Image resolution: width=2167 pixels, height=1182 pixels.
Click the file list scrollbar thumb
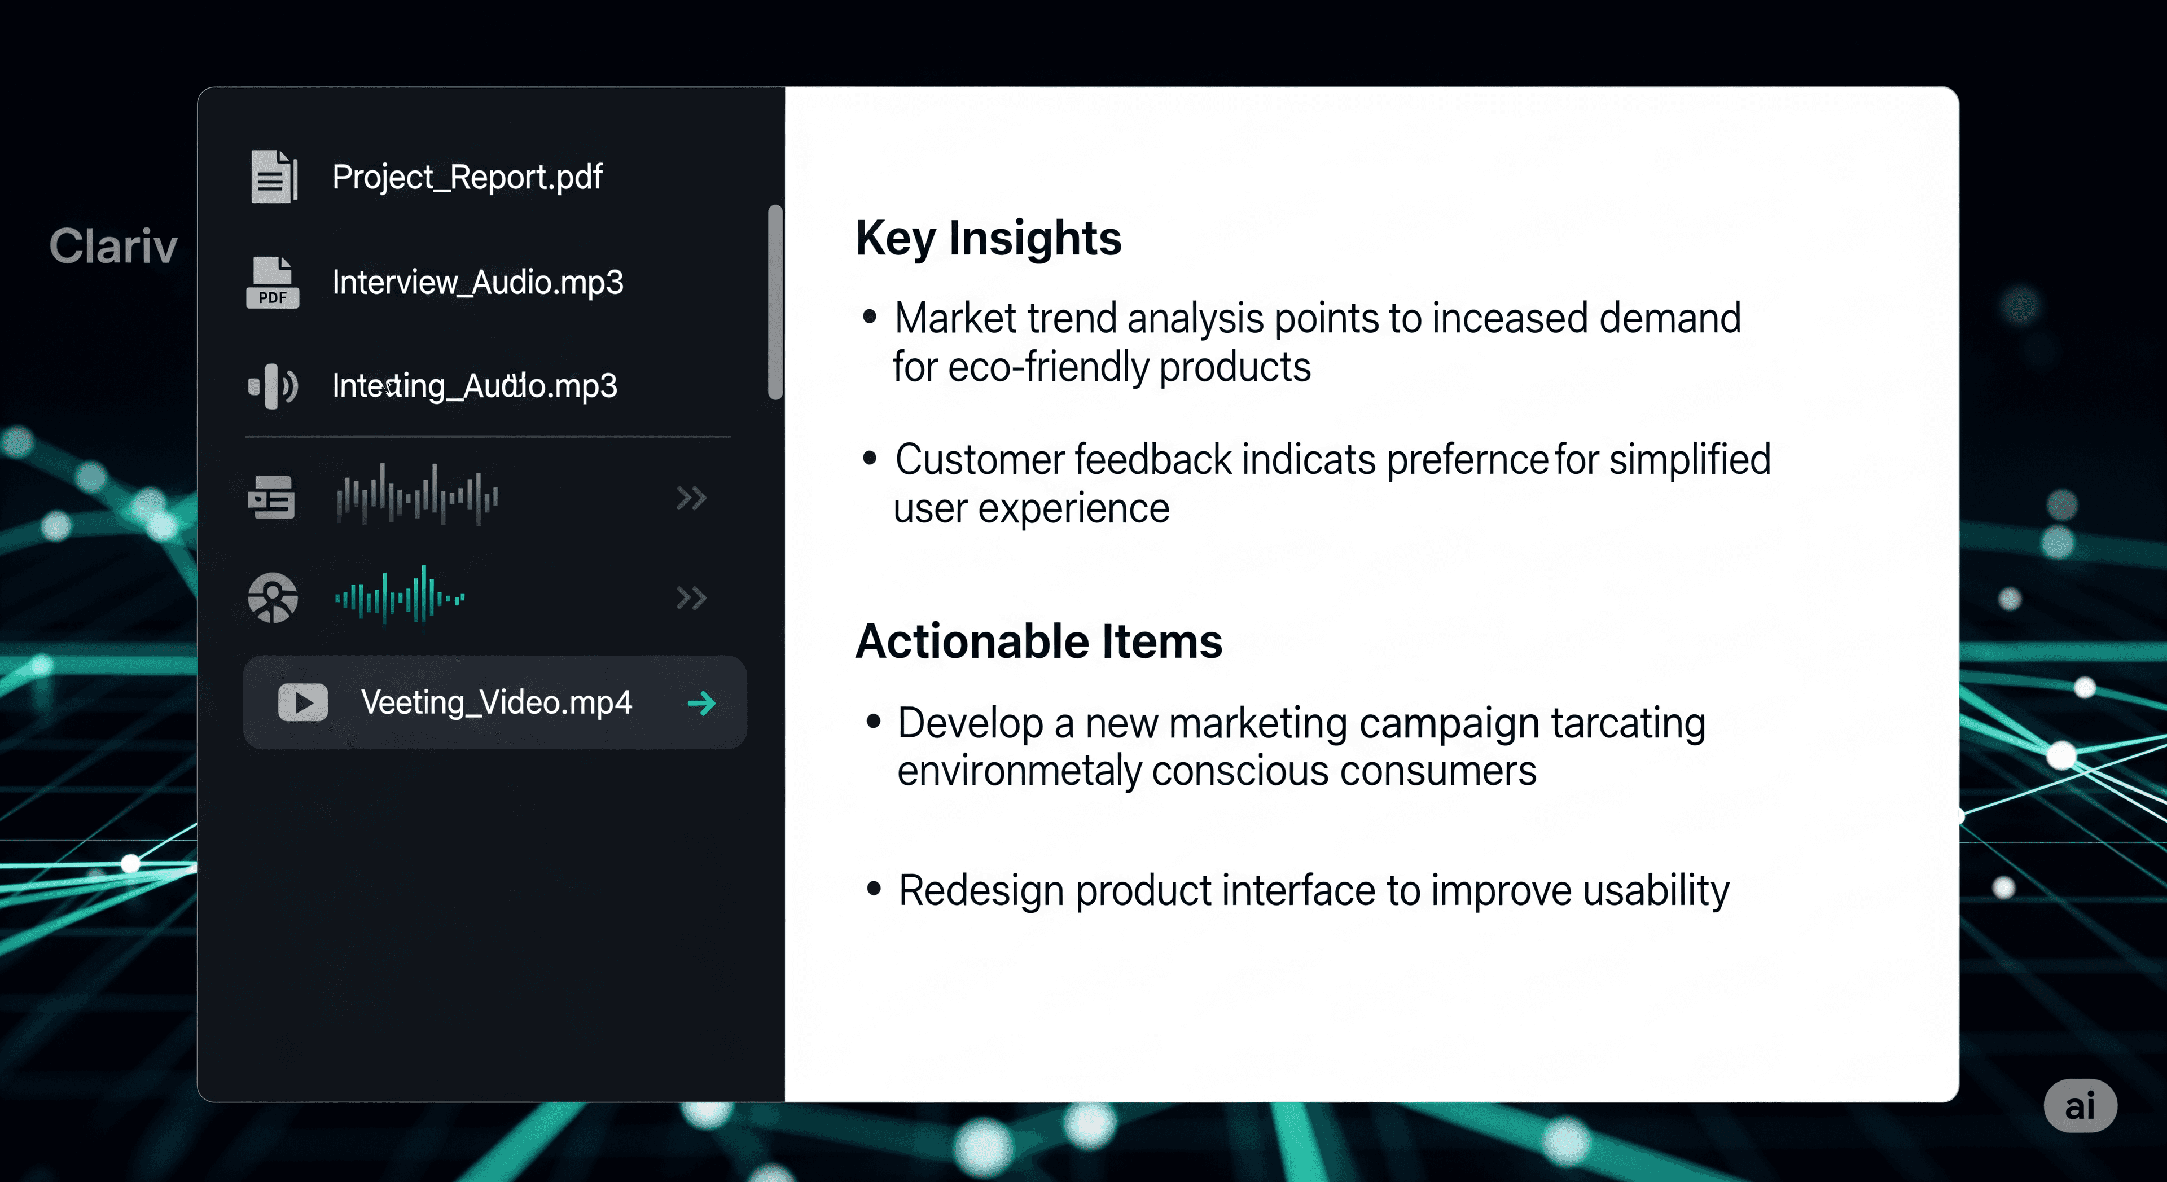[x=775, y=301]
